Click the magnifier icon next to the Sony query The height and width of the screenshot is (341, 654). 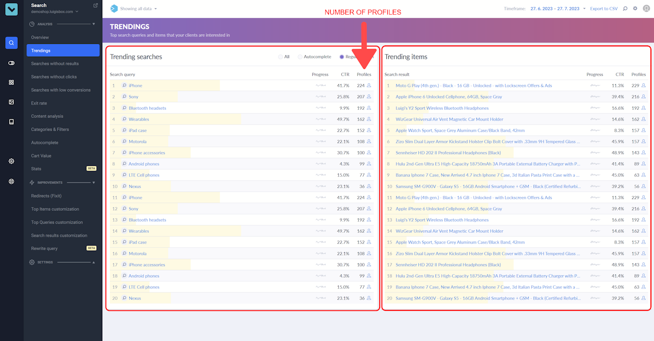124,97
